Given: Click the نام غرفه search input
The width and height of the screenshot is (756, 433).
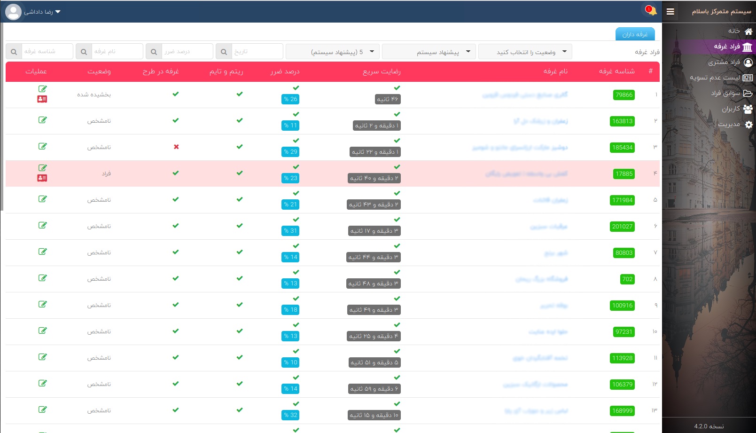Looking at the screenshot, I should pyautogui.click(x=117, y=51).
